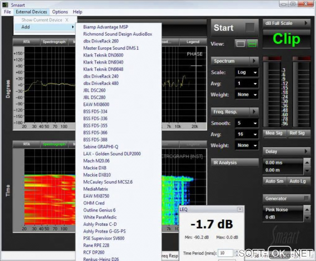Image resolution: width=316 pixels, height=261 pixels.
Task: Lower generator level with the down arrow
Action: tap(307, 218)
